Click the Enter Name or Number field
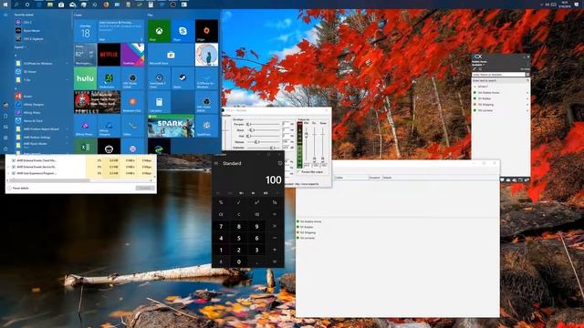 [x=499, y=75]
